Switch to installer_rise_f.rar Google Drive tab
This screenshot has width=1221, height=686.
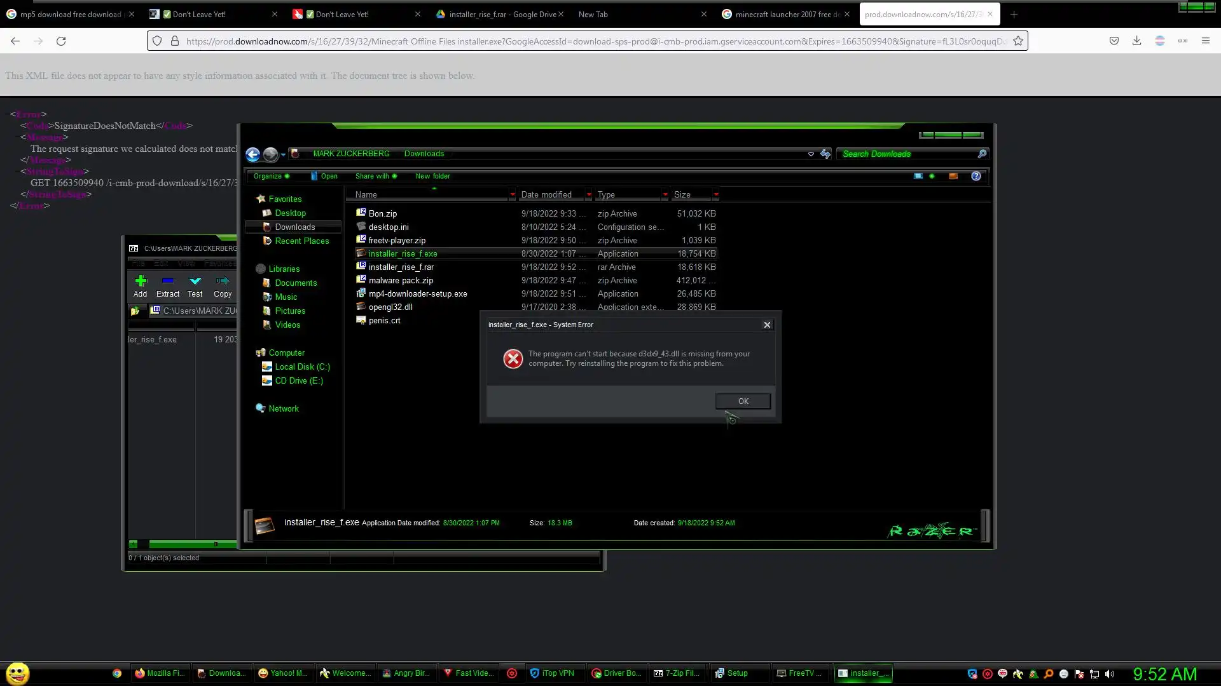click(x=496, y=14)
